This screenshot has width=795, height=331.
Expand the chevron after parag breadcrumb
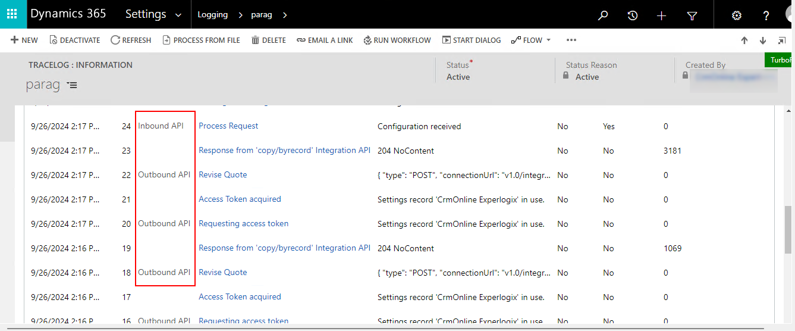pyautogui.click(x=284, y=15)
